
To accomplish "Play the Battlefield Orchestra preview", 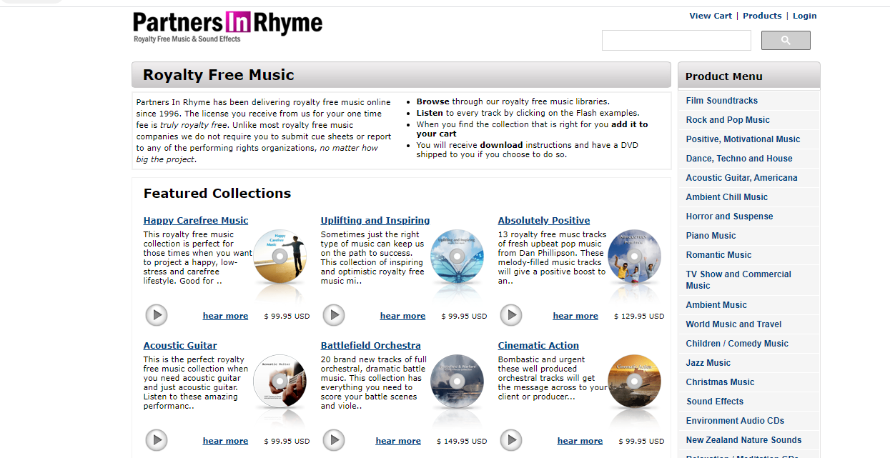I will [x=333, y=440].
